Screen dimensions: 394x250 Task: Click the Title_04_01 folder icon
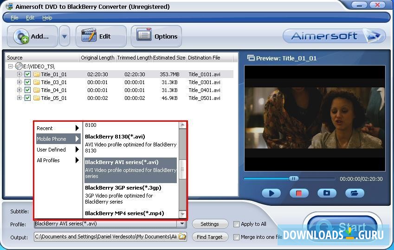click(x=37, y=90)
